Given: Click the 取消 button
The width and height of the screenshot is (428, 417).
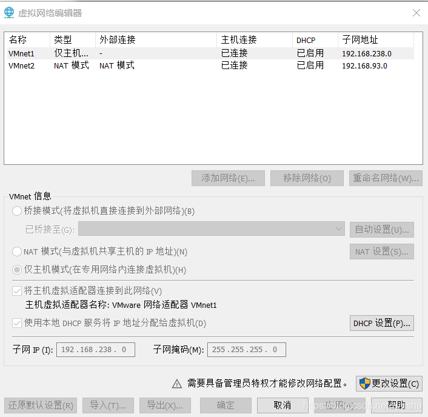Looking at the screenshot, I should pyautogui.click(x=283, y=405).
